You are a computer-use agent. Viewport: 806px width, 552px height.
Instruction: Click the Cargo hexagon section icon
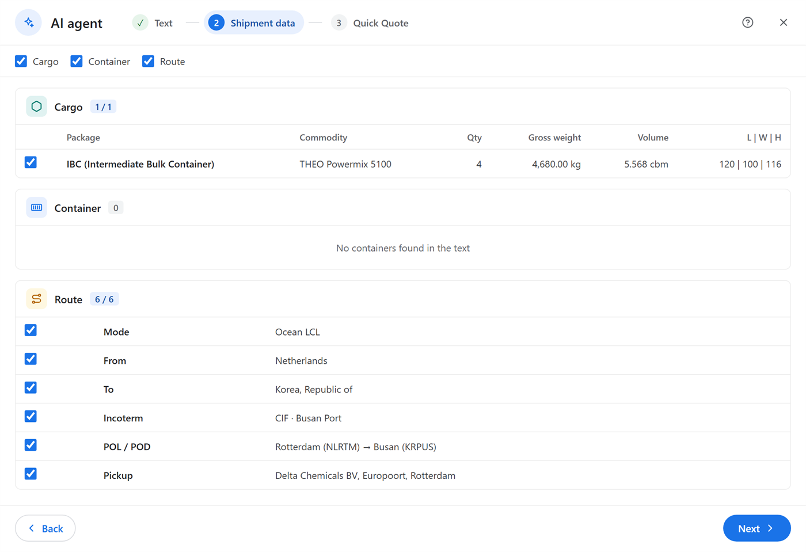[36, 106]
